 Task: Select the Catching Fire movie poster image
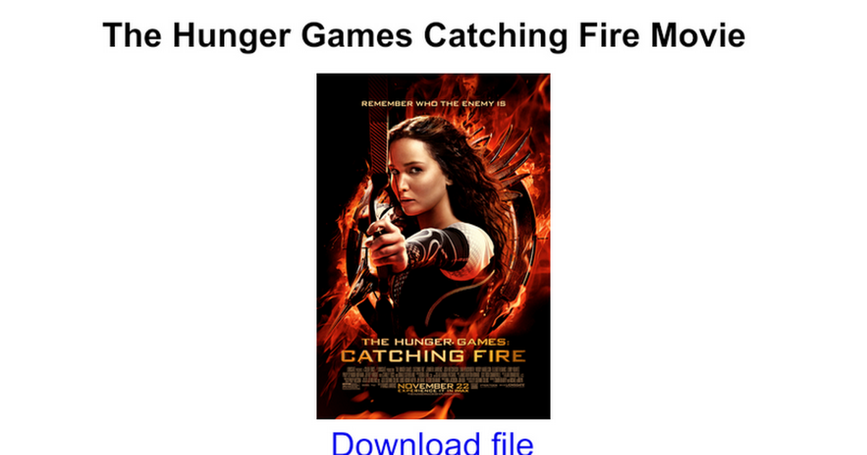[x=433, y=246]
